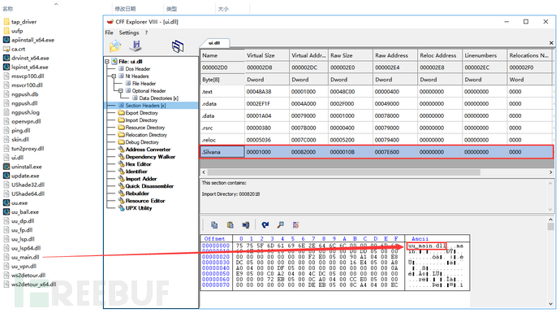Viewport: 560px width, 313px height.
Task: Click the Virtual Size column header
Action: 266,55
